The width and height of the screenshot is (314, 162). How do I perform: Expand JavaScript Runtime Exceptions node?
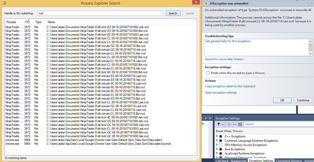[217, 153]
